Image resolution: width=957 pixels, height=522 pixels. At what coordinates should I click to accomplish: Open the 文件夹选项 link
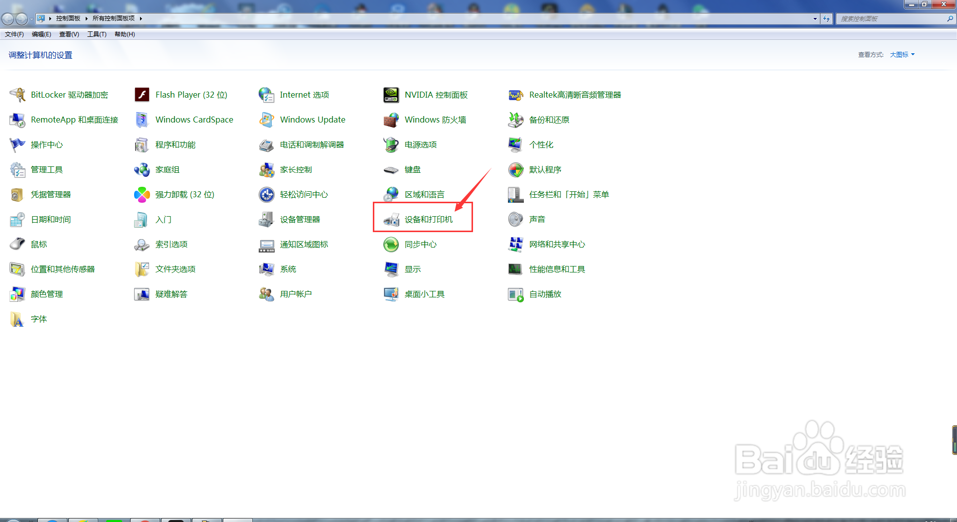pos(175,269)
